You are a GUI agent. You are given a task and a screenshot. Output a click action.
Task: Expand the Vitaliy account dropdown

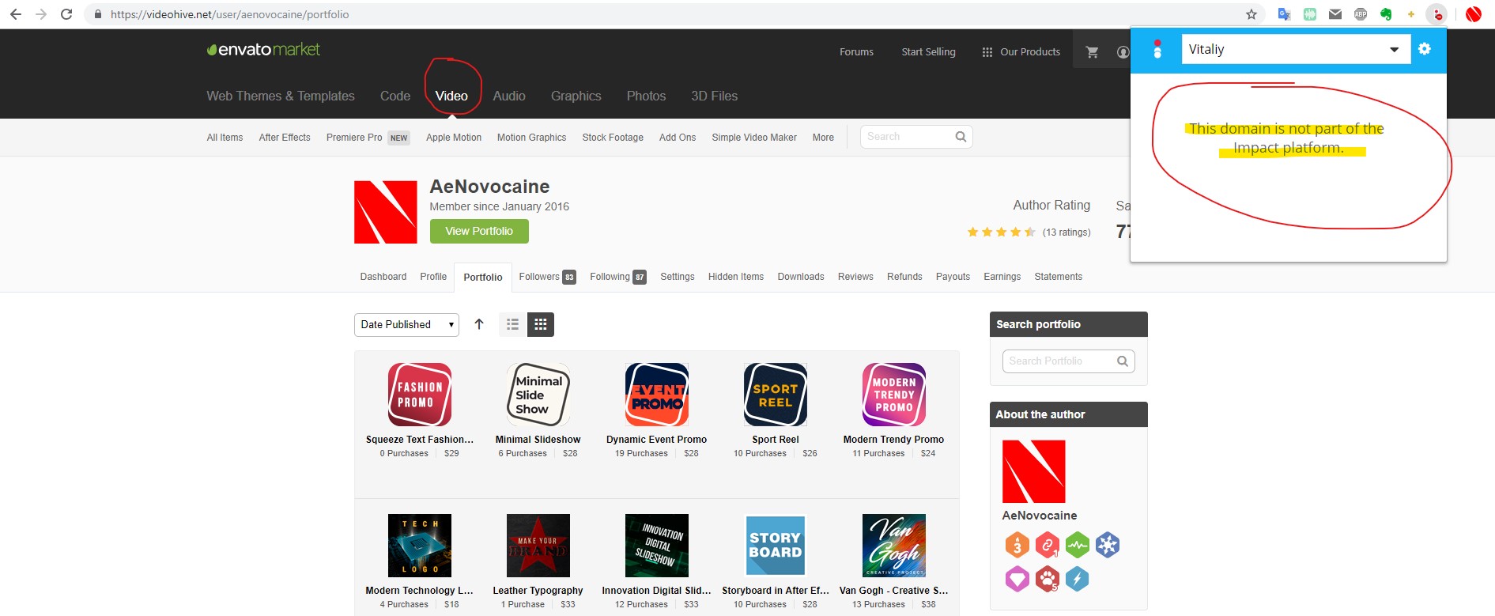[x=1296, y=49]
